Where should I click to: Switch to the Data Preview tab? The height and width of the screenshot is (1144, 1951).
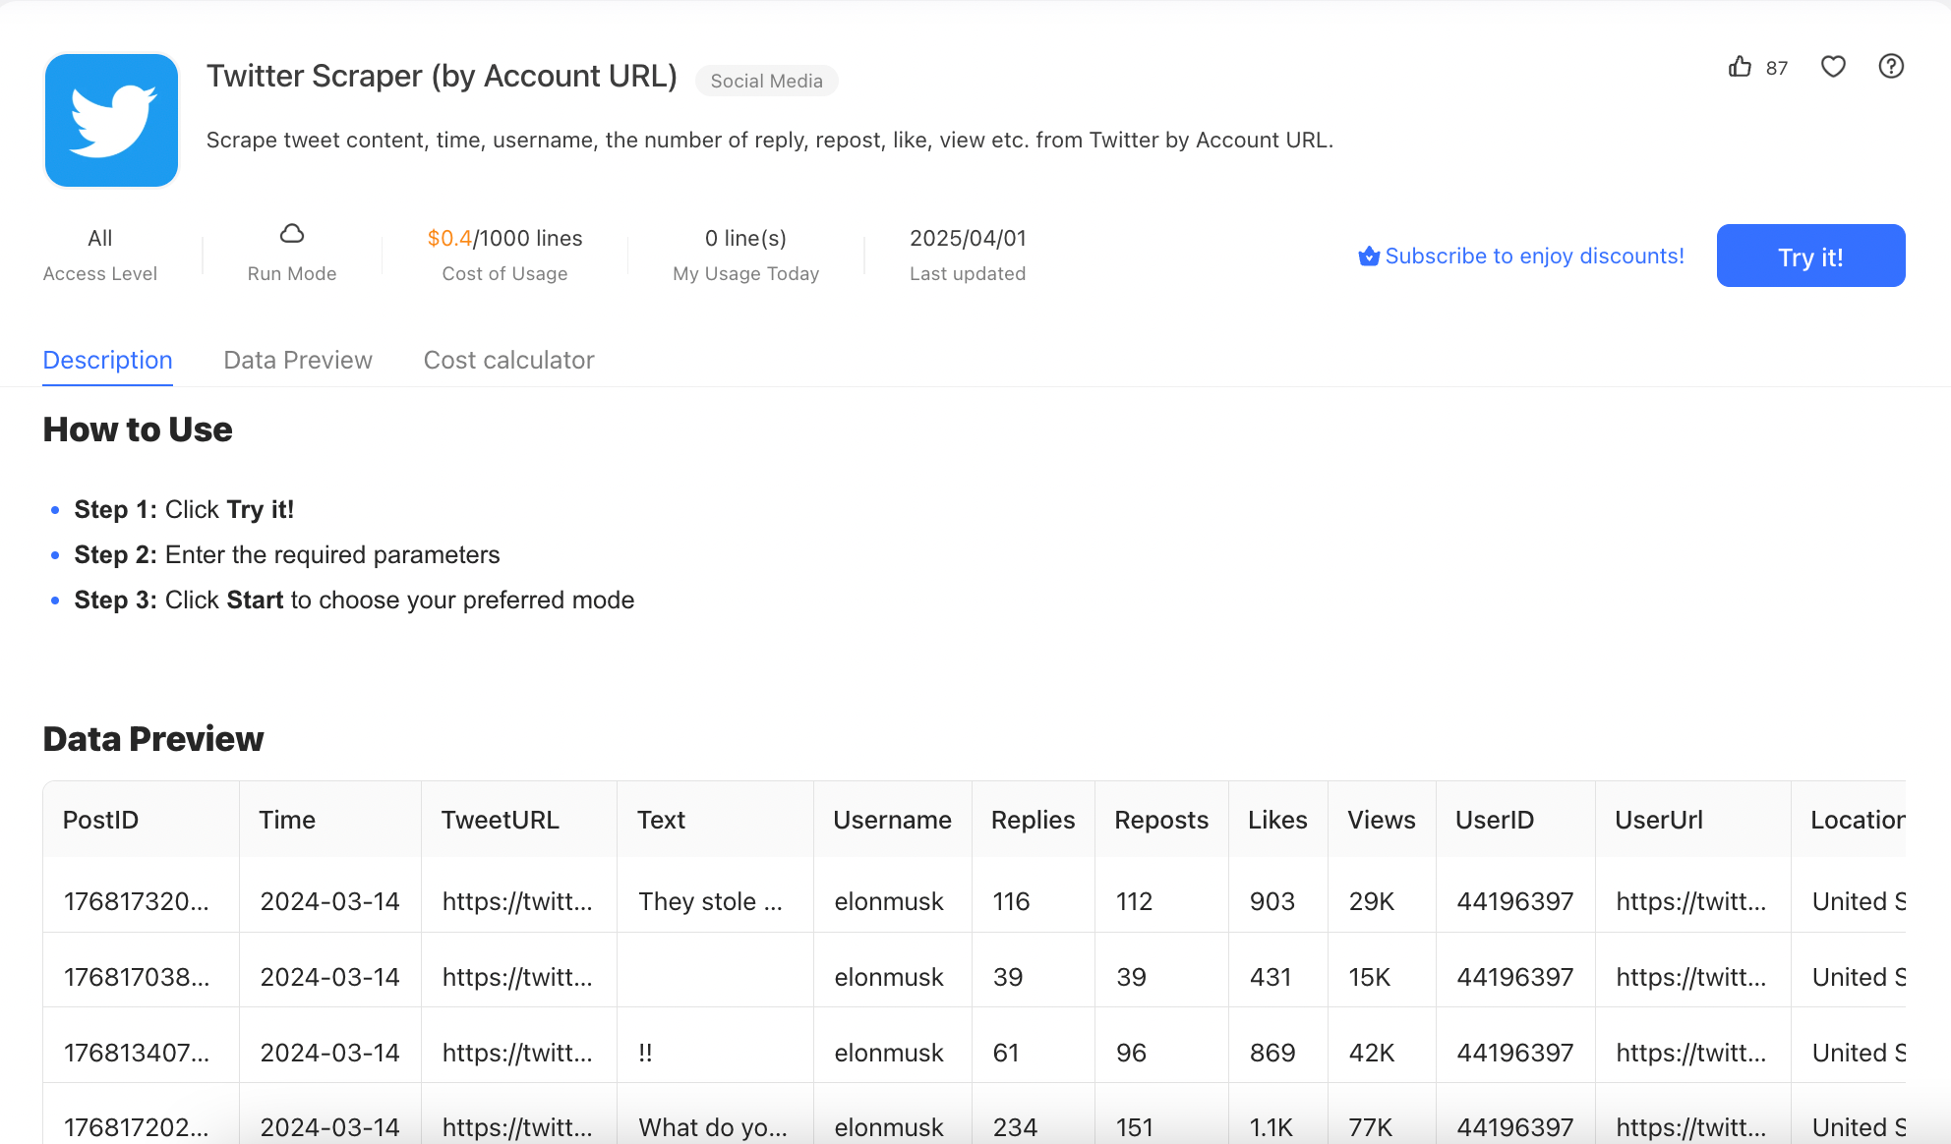pyautogui.click(x=298, y=360)
